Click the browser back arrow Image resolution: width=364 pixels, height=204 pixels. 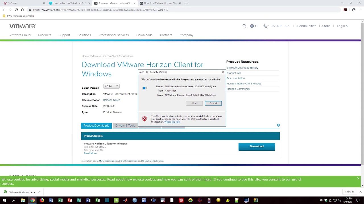pyautogui.click(x=4, y=10)
